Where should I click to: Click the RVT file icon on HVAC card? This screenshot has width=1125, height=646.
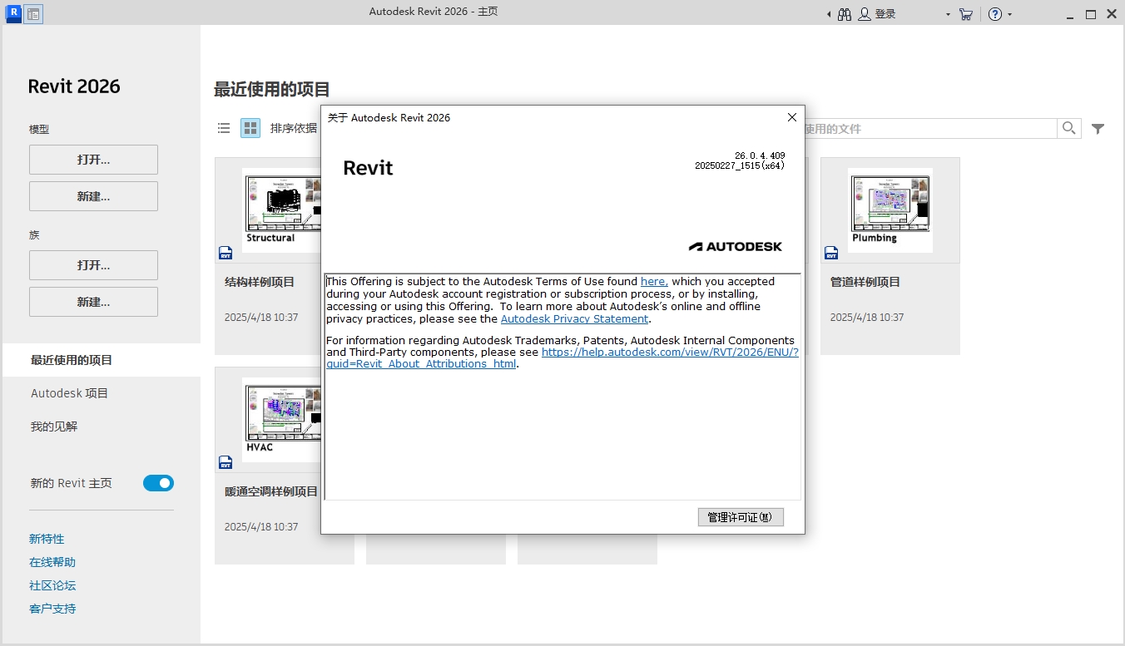point(225,462)
